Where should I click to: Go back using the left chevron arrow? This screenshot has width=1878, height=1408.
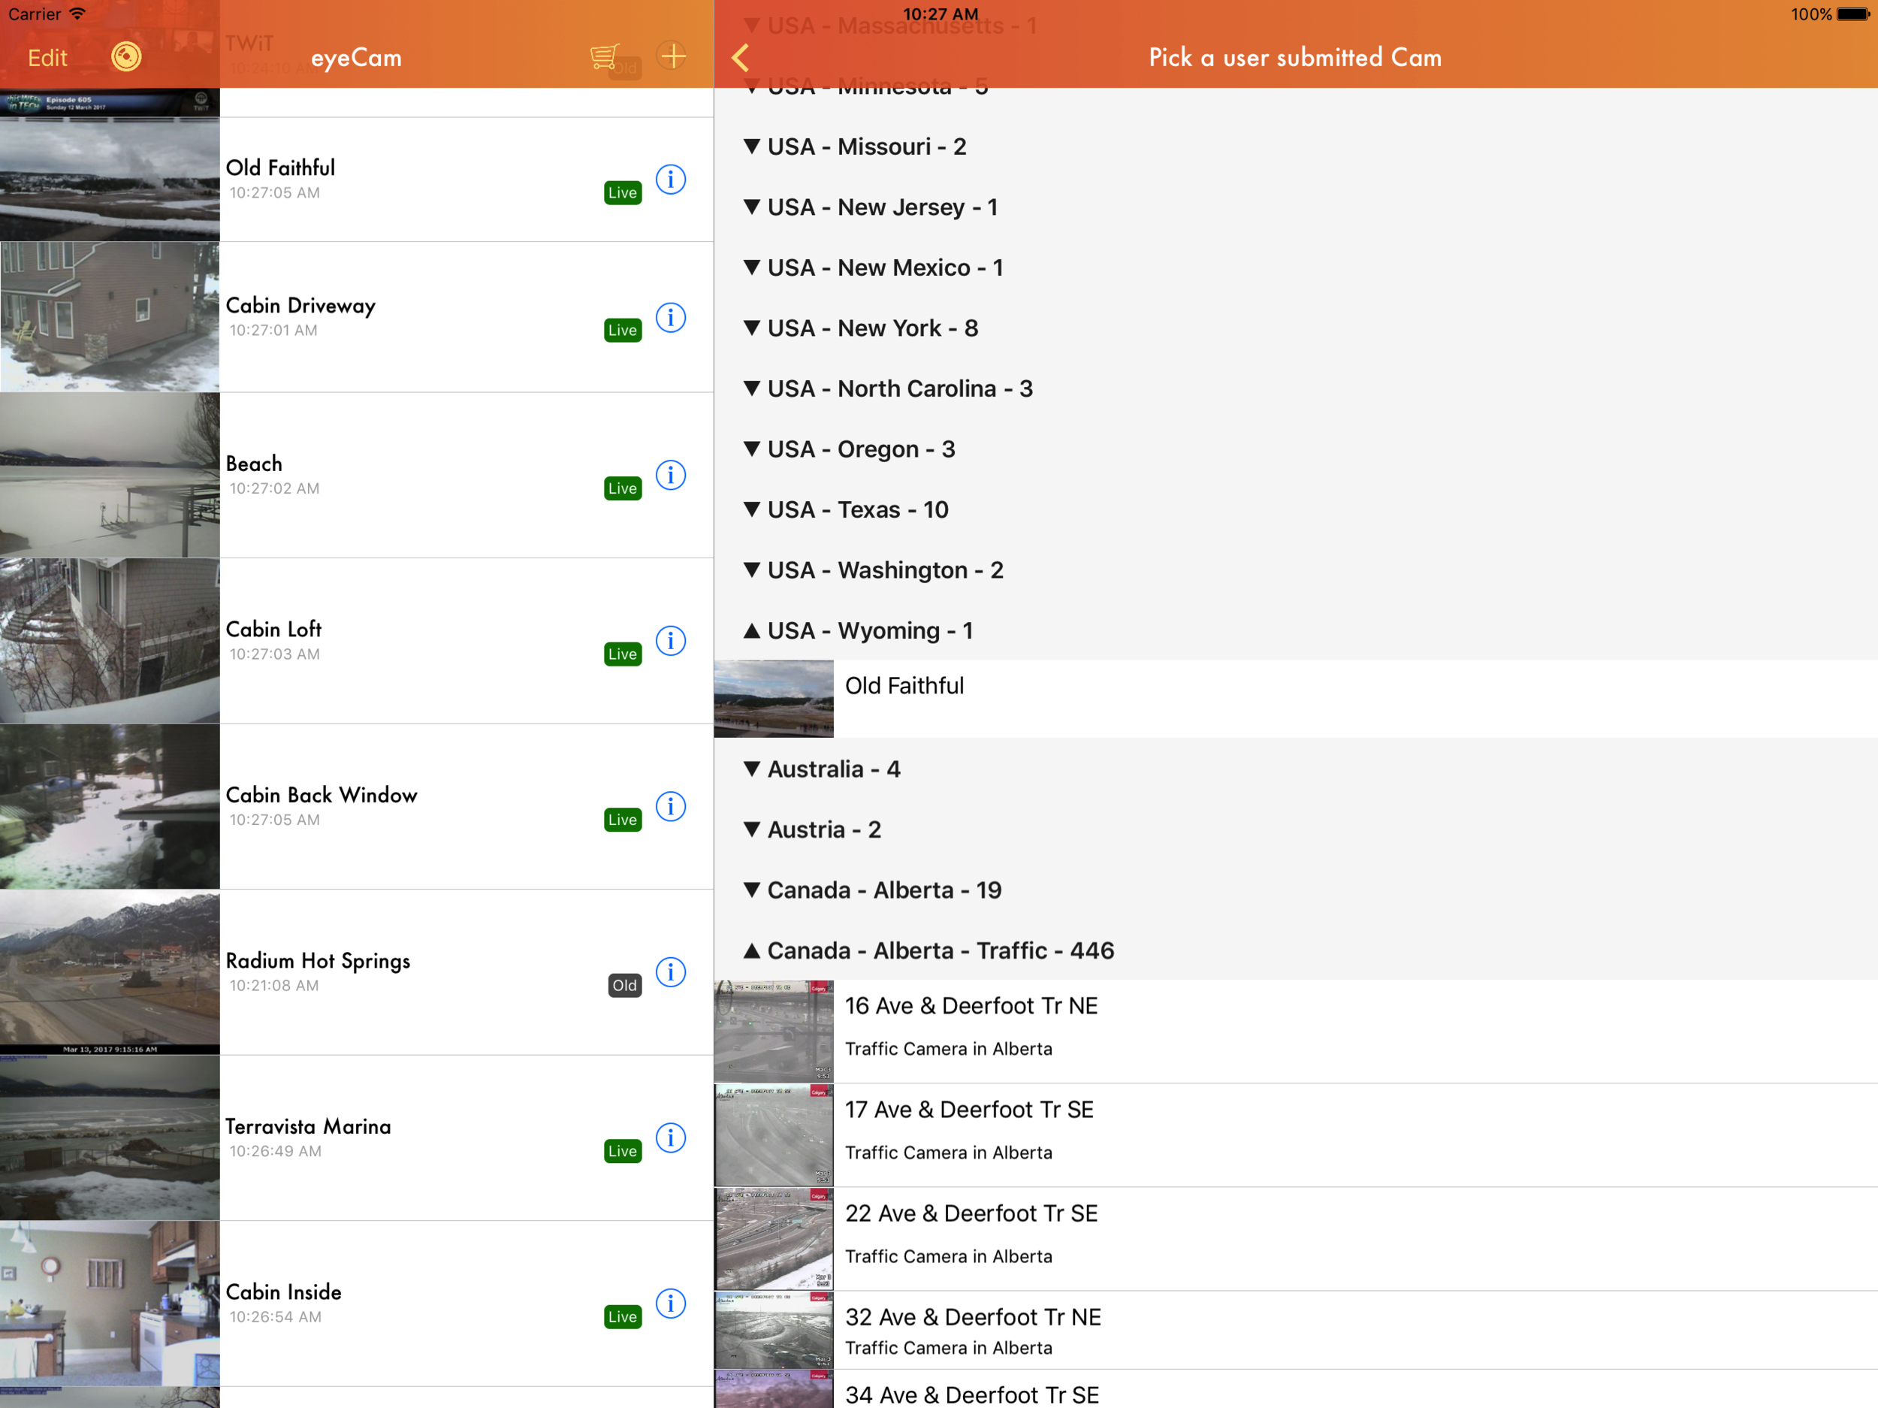click(741, 57)
